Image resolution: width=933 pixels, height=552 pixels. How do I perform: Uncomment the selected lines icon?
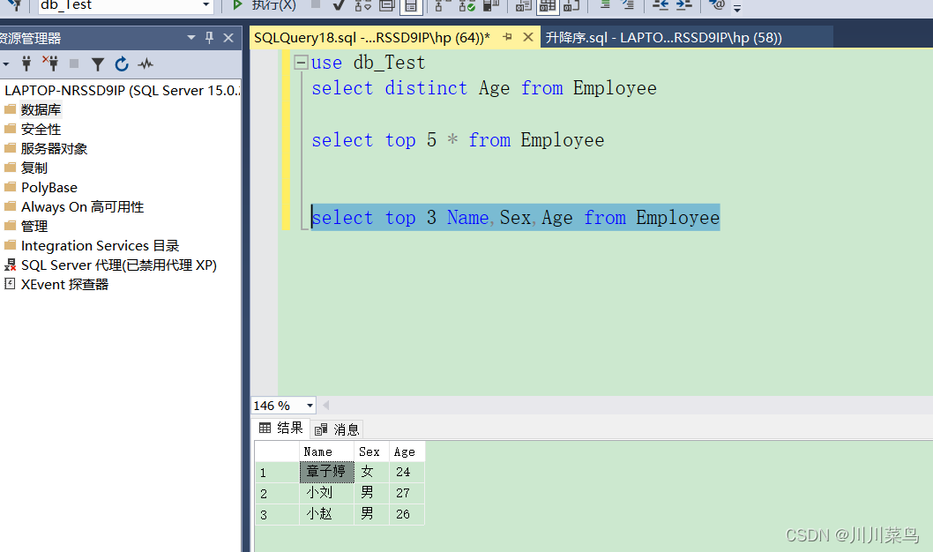point(629,4)
